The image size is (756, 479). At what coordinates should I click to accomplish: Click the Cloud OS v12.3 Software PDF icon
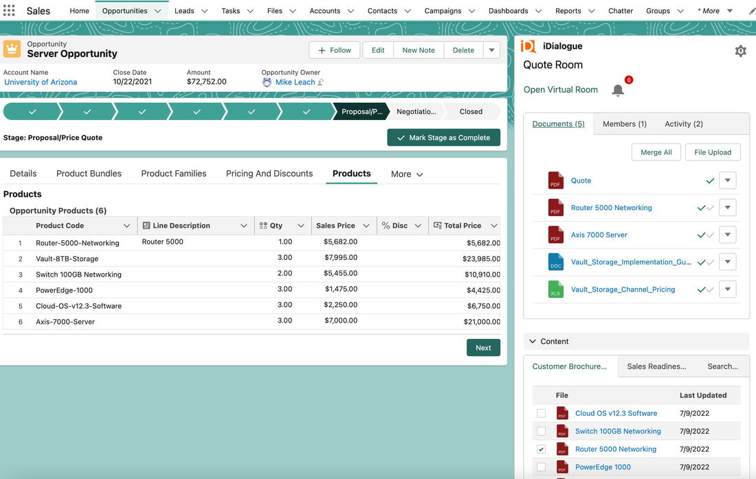click(x=562, y=414)
